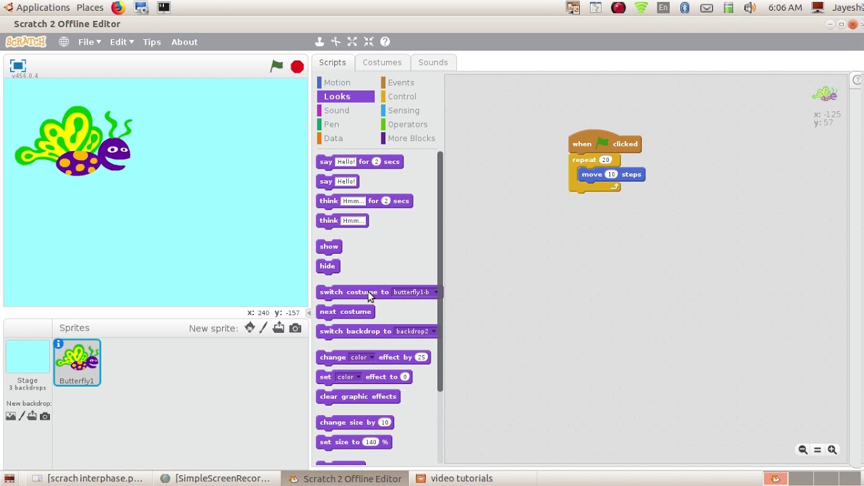Paint new sprite brush icon
The height and width of the screenshot is (486, 864).
(x=264, y=327)
